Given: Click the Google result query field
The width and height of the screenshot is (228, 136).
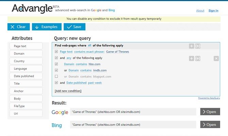Looking at the screenshot, I should click(x=133, y=112).
